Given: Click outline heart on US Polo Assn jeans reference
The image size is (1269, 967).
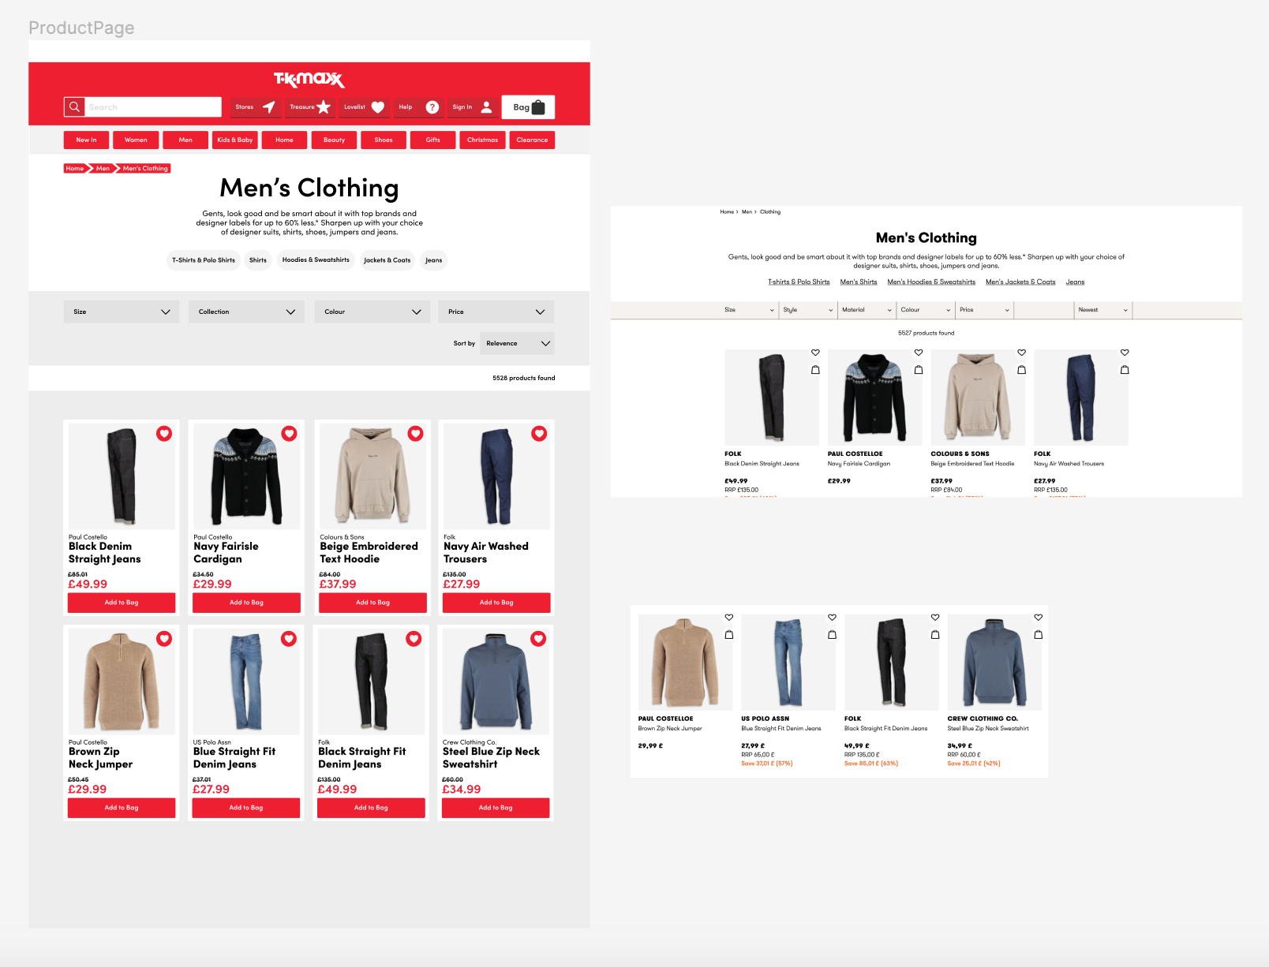Looking at the screenshot, I should click(x=832, y=618).
